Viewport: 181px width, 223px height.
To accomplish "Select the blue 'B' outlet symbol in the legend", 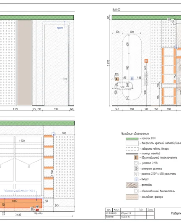I will [136, 179].
